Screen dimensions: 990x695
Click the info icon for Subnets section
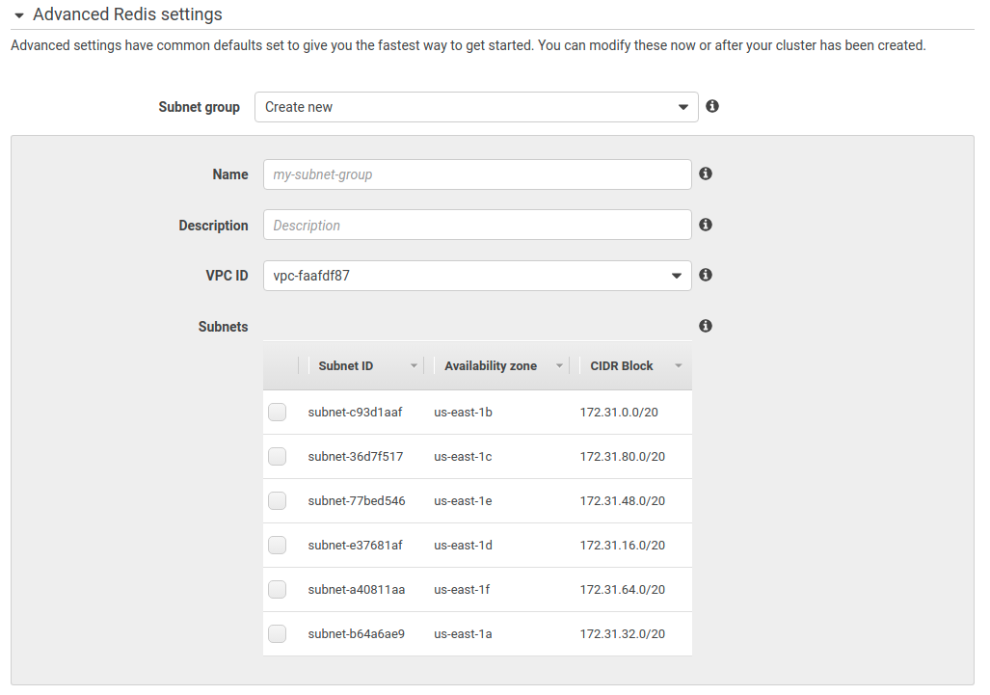coord(706,326)
